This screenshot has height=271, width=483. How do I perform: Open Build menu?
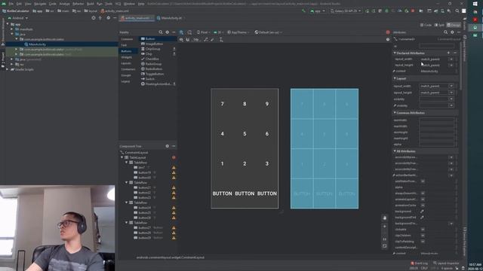91,4
